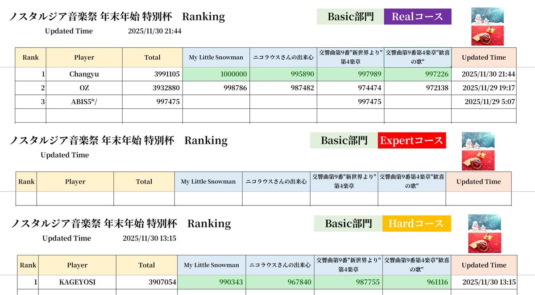
Task: Select the timestamp 2025/11/29 19:17
Action: 484,88
